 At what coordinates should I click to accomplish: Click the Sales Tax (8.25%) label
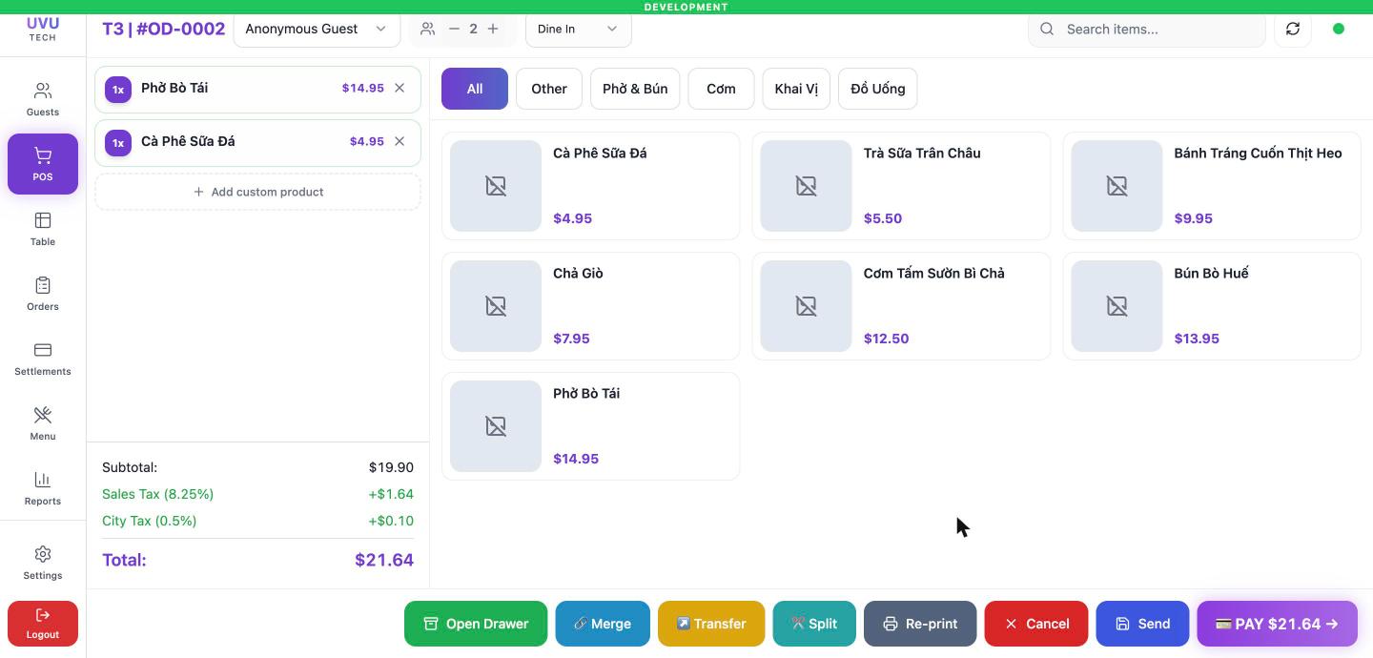[157, 494]
